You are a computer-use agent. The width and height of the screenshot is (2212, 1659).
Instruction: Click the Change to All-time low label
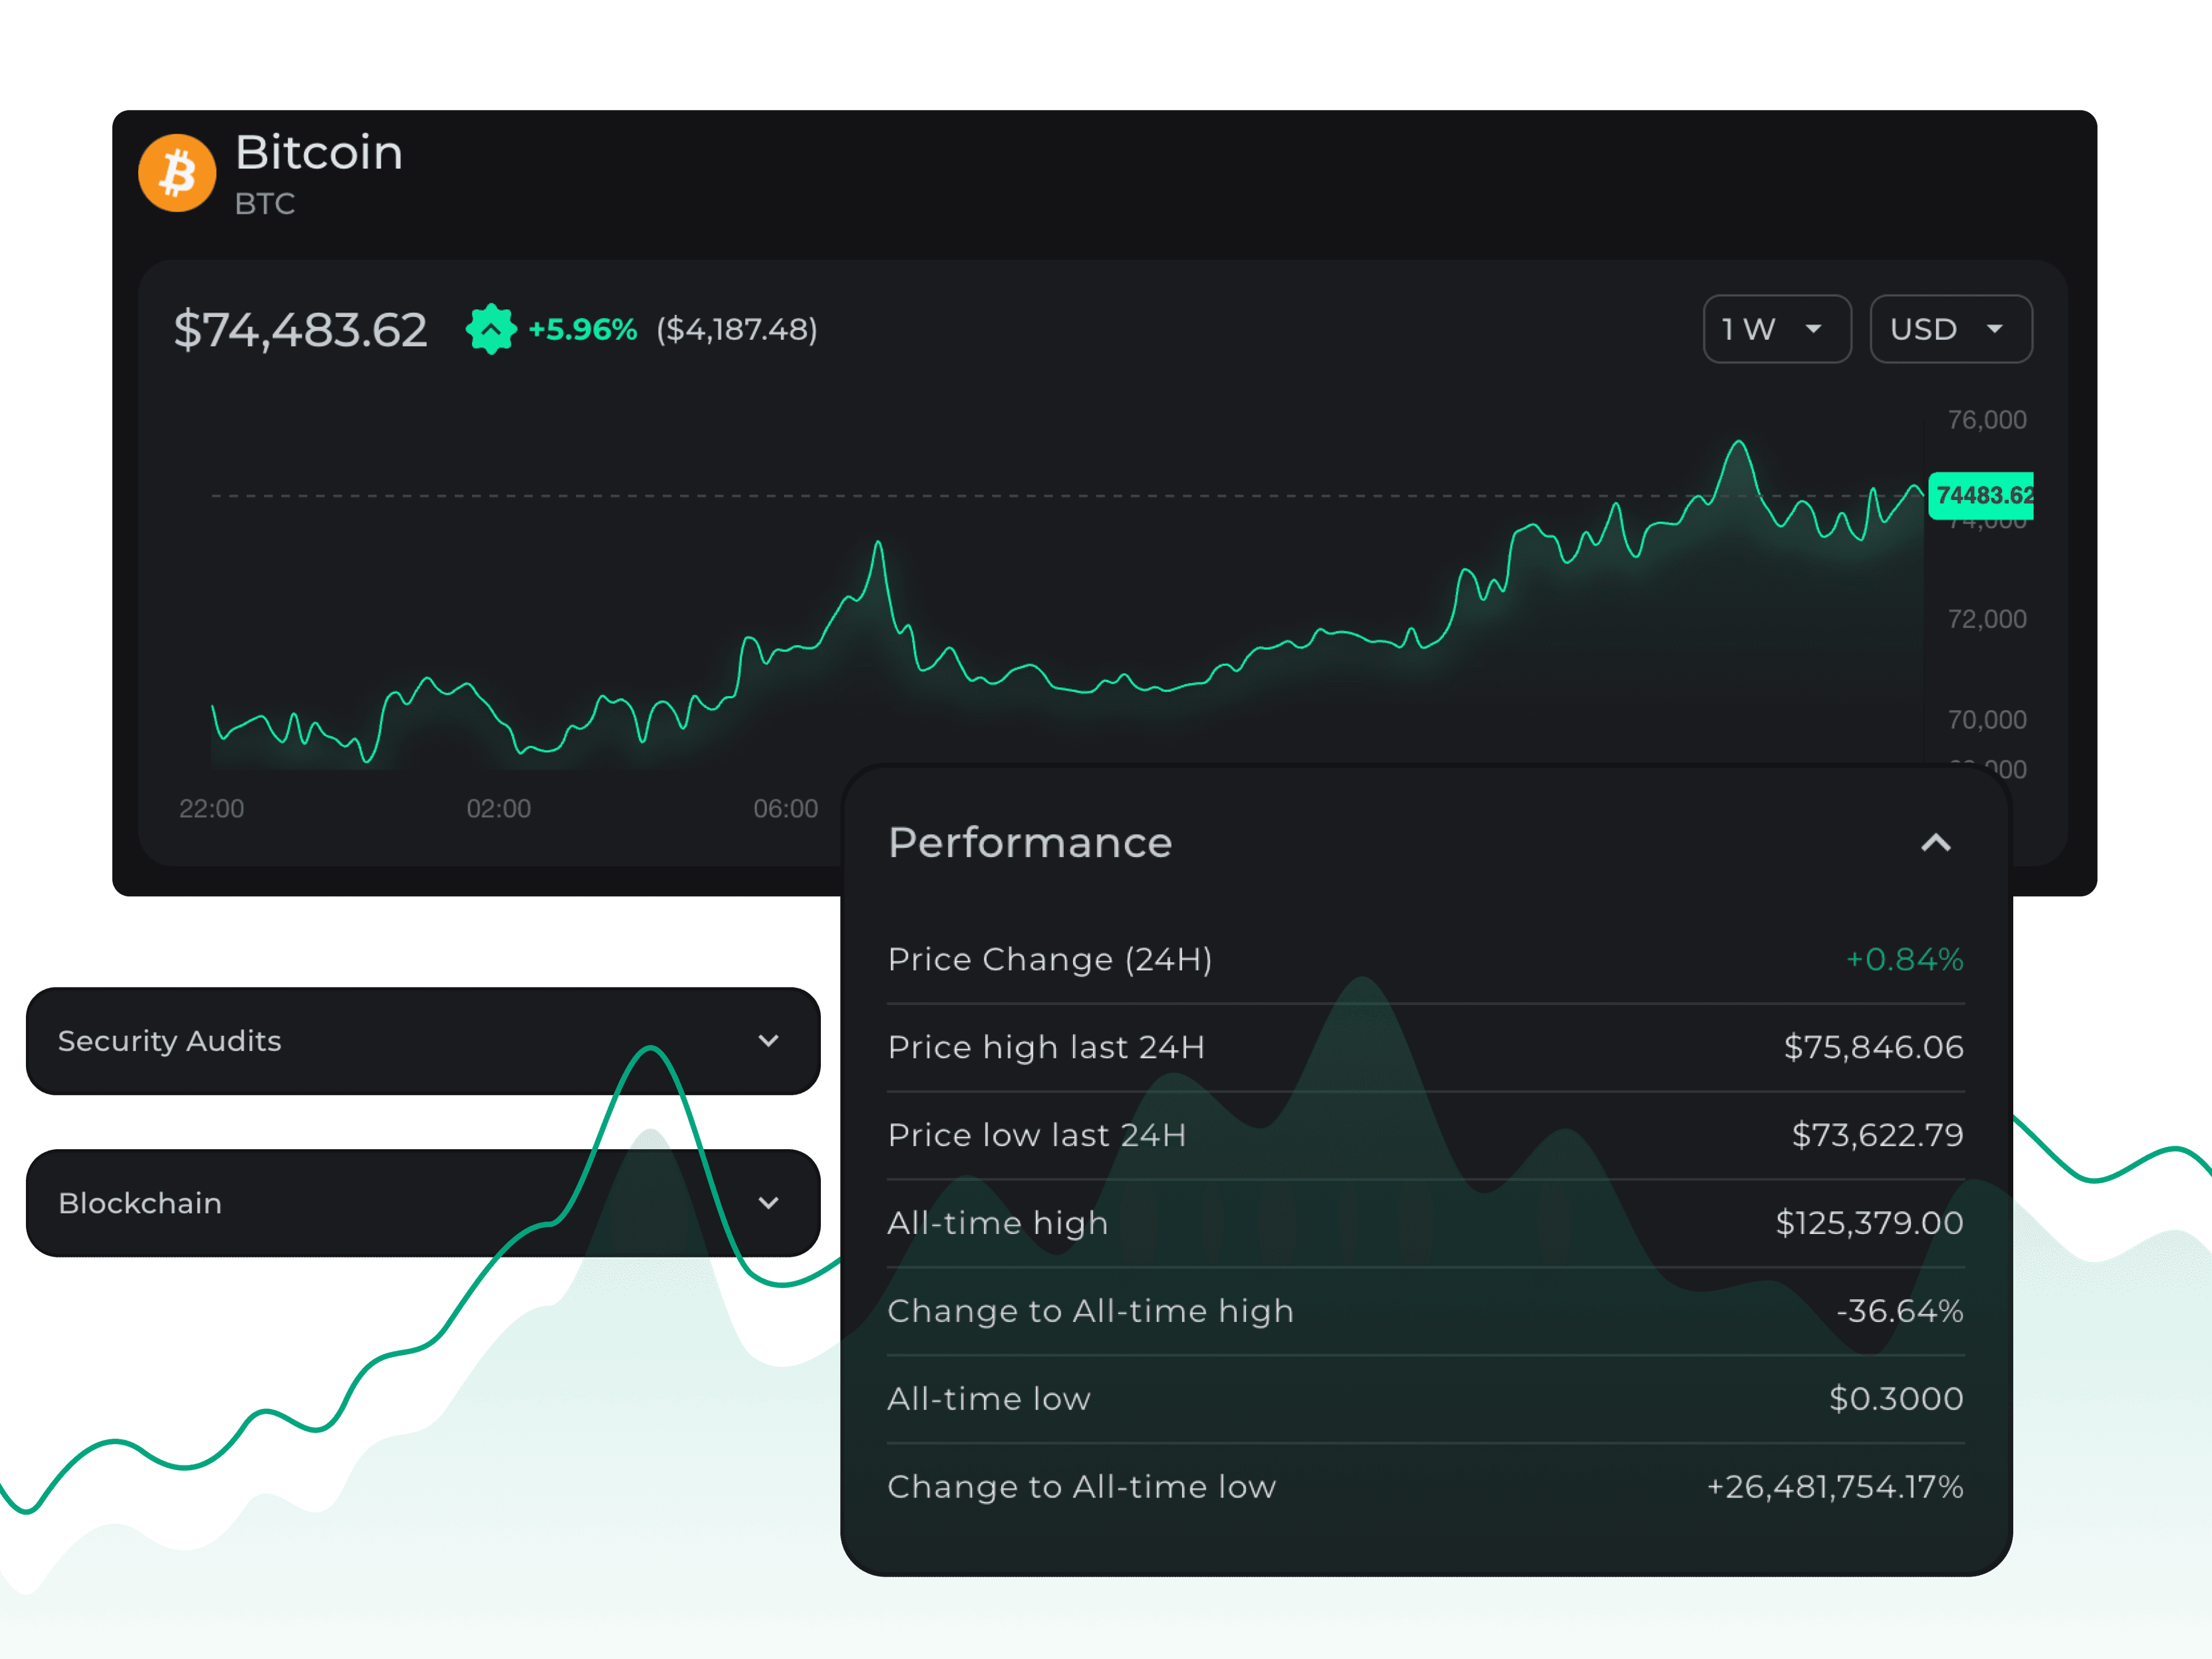coord(1082,1487)
